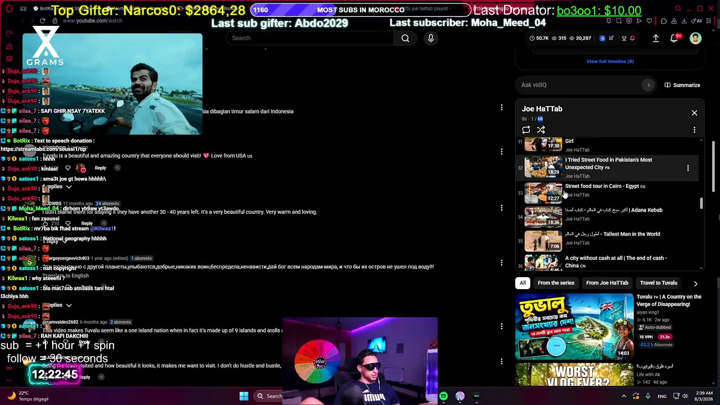Viewport: 720px width, 405px height.
Task: Open Windows Start menu
Action: point(244,396)
